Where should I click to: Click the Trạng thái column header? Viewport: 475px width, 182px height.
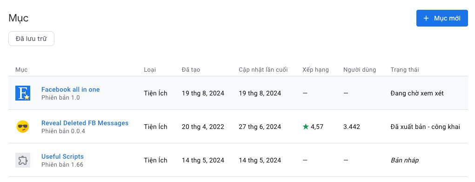405,70
